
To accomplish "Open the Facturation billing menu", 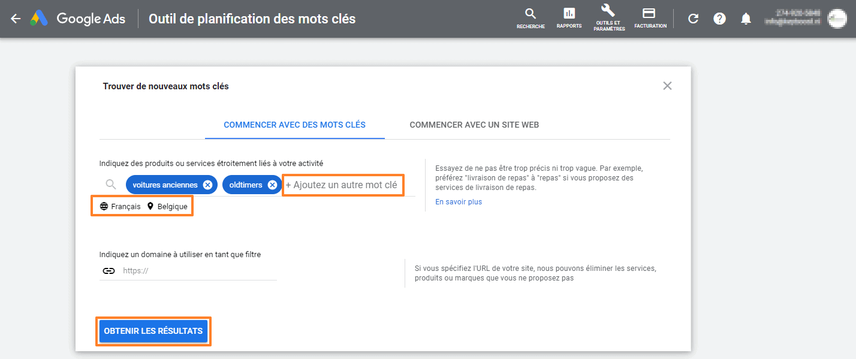I will click(650, 19).
